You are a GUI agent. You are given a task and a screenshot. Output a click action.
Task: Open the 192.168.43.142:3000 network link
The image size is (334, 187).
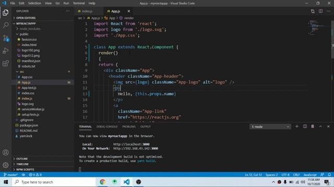[136, 149]
